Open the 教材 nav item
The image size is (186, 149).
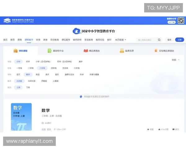(109, 40)
